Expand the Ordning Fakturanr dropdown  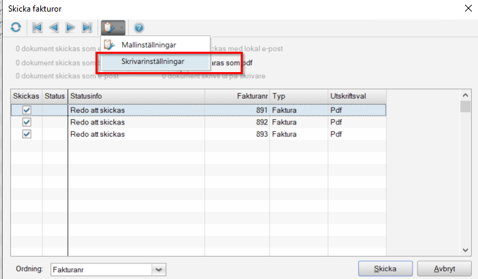tap(159, 269)
